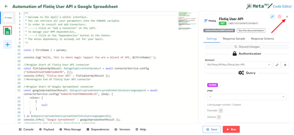294x135 pixels.
Task: Switch to the Response Schema tab
Action: pos(263,39)
